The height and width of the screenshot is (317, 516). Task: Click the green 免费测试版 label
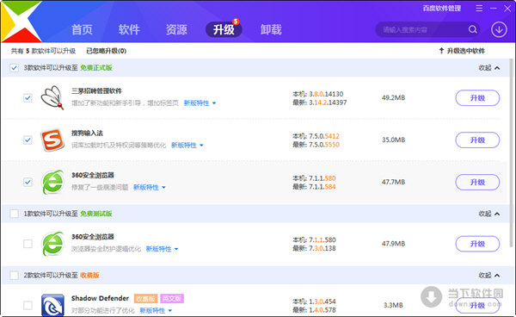(96, 214)
